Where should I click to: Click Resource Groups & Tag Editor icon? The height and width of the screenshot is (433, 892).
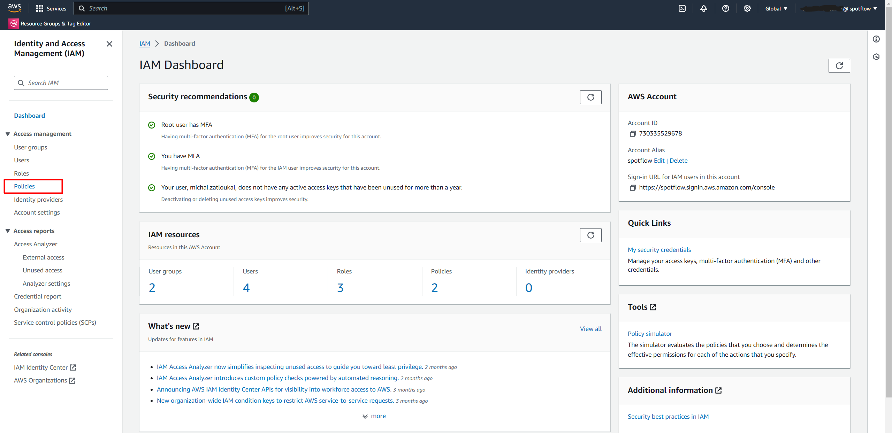(14, 24)
